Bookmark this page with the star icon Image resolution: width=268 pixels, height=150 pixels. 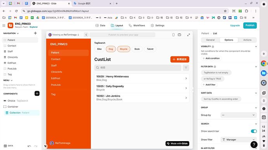click(x=225, y=11)
